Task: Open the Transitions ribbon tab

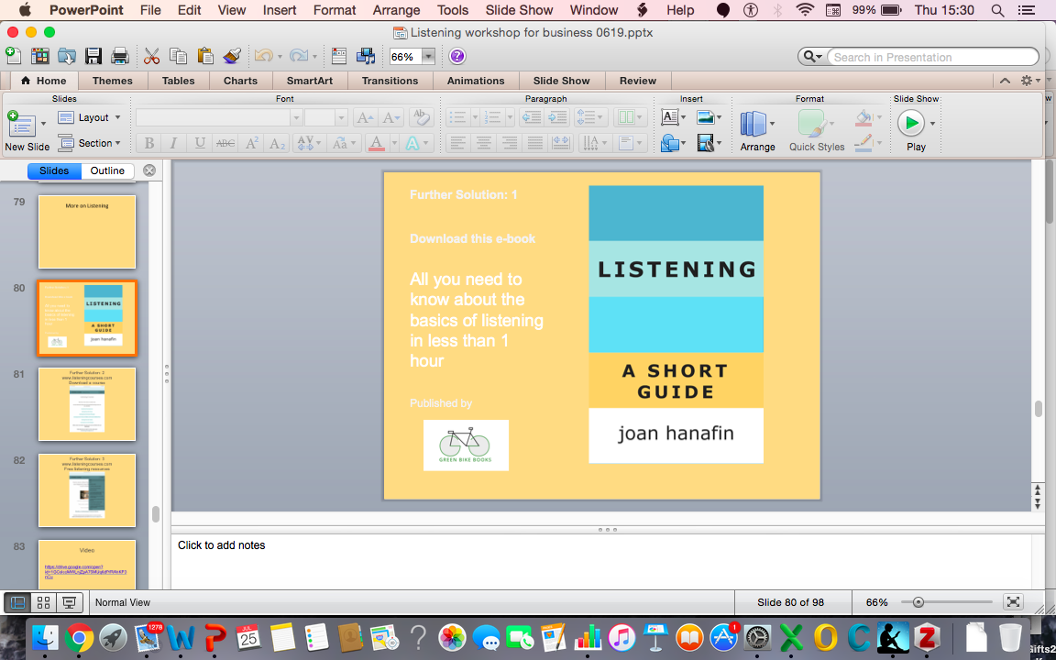Action: point(390,81)
